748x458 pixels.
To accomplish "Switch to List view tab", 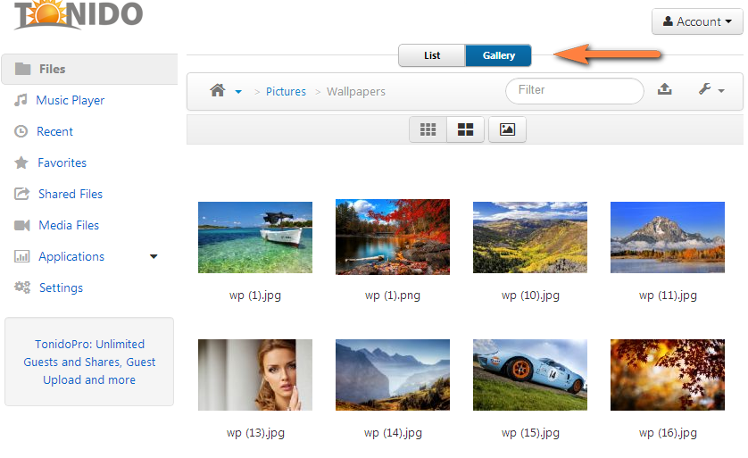I will pyautogui.click(x=432, y=55).
